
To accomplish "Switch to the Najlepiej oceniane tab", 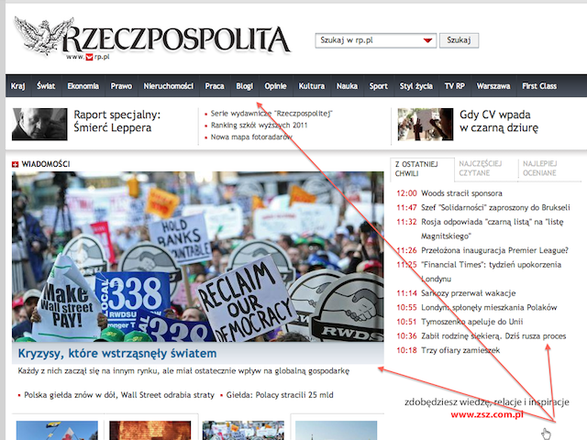I will tap(539, 169).
